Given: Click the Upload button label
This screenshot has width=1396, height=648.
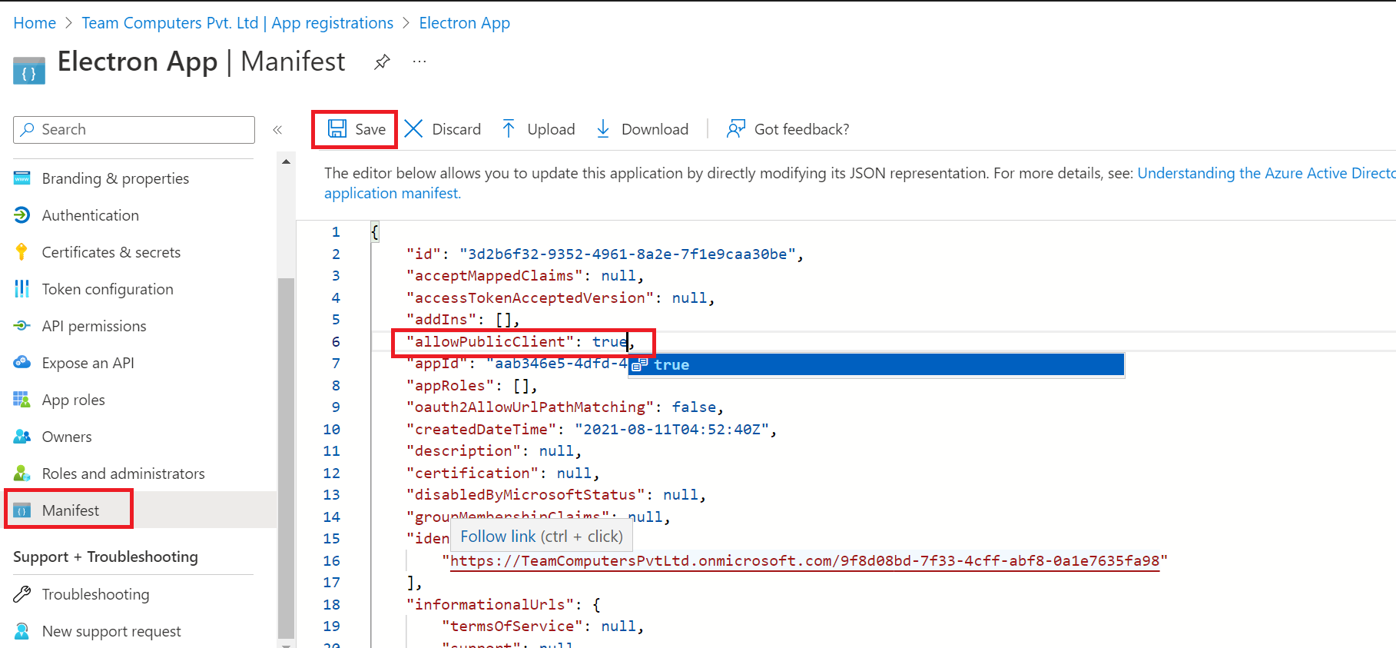Looking at the screenshot, I should point(551,129).
